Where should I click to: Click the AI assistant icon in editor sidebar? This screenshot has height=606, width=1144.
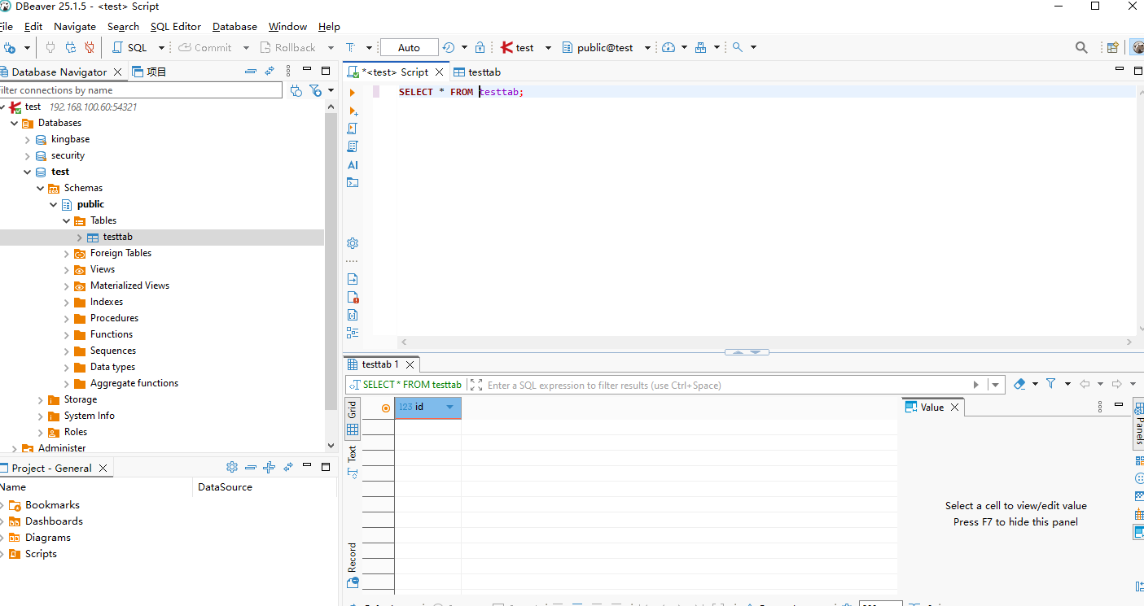[x=353, y=164]
